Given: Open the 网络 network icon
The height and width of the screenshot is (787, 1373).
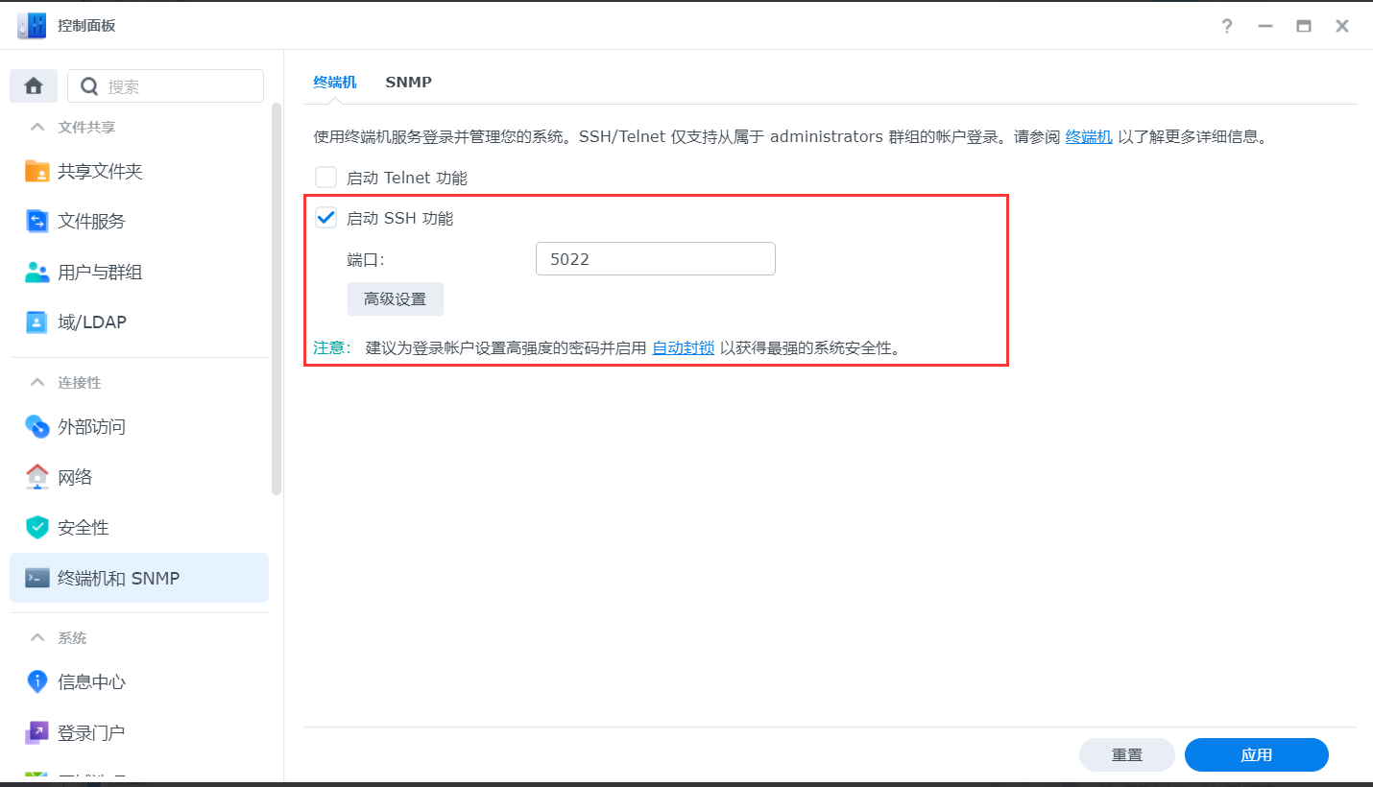Looking at the screenshot, I should tap(36, 477).
